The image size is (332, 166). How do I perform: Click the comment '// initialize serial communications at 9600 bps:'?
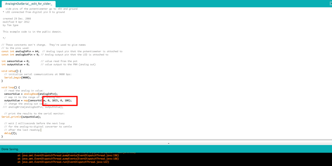pos(38,74)
